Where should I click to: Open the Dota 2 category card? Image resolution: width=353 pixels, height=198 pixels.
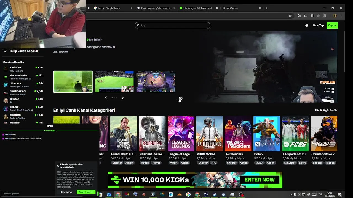click(267, 134)
